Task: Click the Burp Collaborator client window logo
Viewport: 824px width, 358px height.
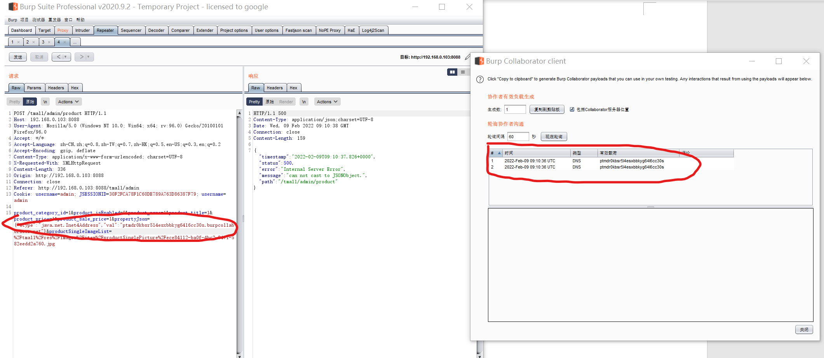Action: point(479,61)
